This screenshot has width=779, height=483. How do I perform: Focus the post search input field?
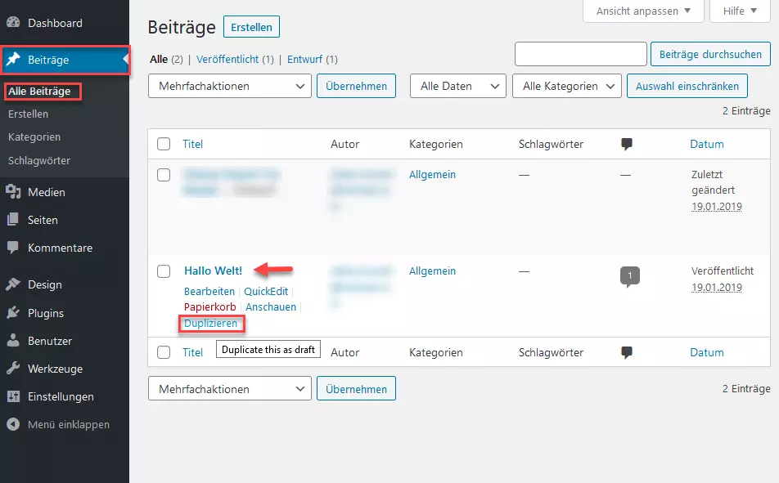(581, 54)
